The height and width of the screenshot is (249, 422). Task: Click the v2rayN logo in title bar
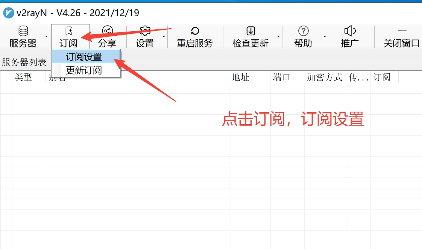pos(8,13)
